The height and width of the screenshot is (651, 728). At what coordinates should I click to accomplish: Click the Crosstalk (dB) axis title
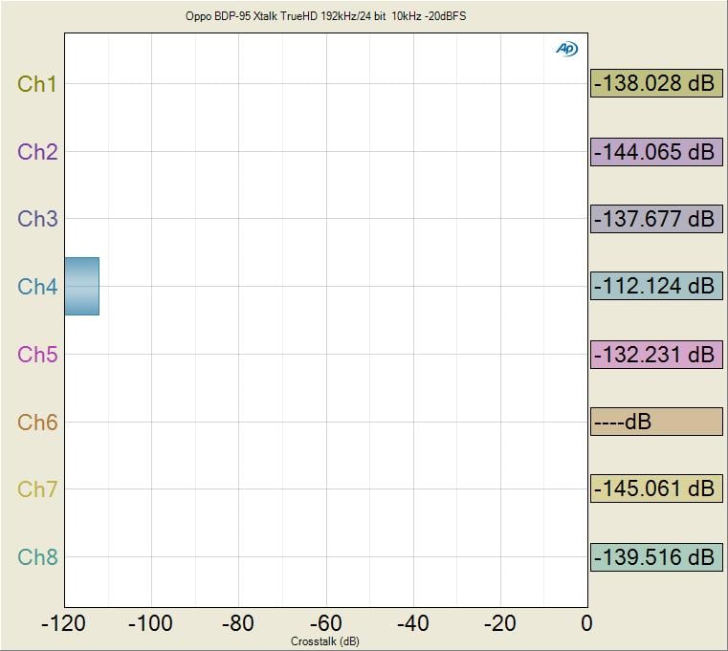point(325,640)
